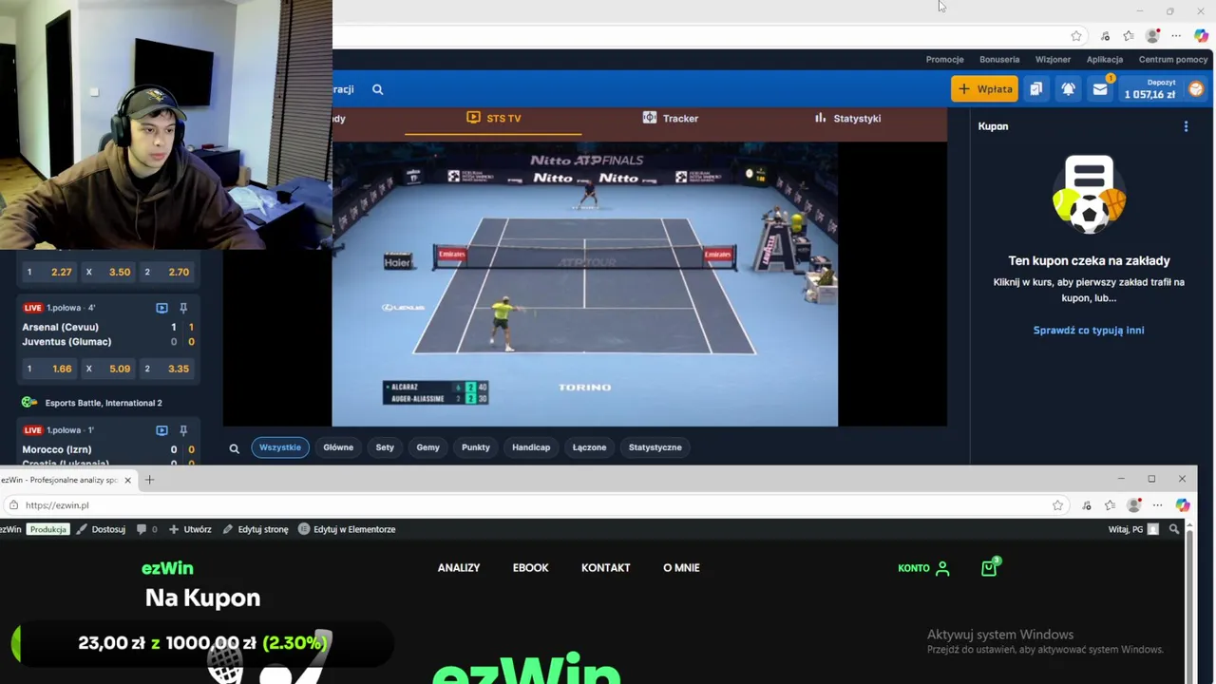
Task: Open favorites list icon in upper browser
Action: pyautogui.click(x=1128, y=36)
